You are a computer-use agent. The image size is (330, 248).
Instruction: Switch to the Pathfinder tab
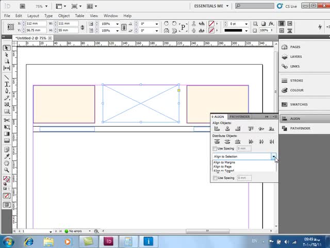tap(240, 117)
